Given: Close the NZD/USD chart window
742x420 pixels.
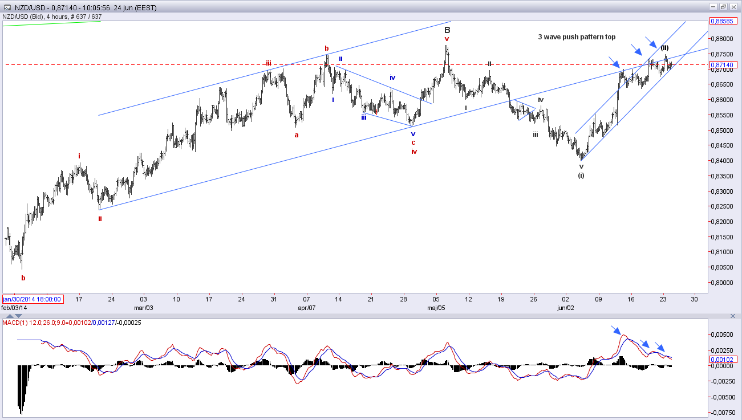Looking at the screenshot, I should pos(734,7).
